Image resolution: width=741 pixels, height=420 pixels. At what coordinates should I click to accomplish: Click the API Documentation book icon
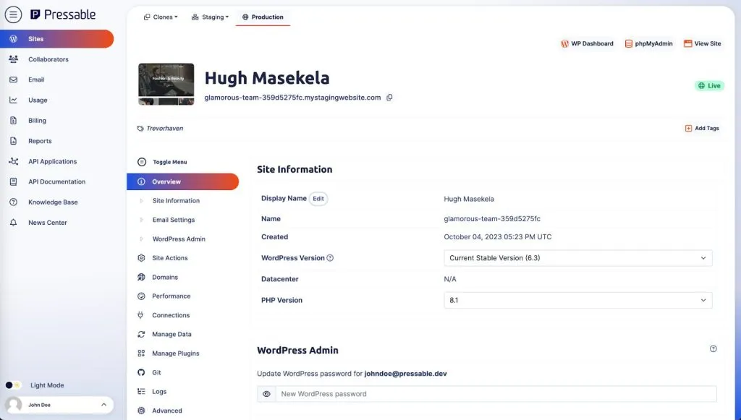pyautogui.click(x=13, y=181)
